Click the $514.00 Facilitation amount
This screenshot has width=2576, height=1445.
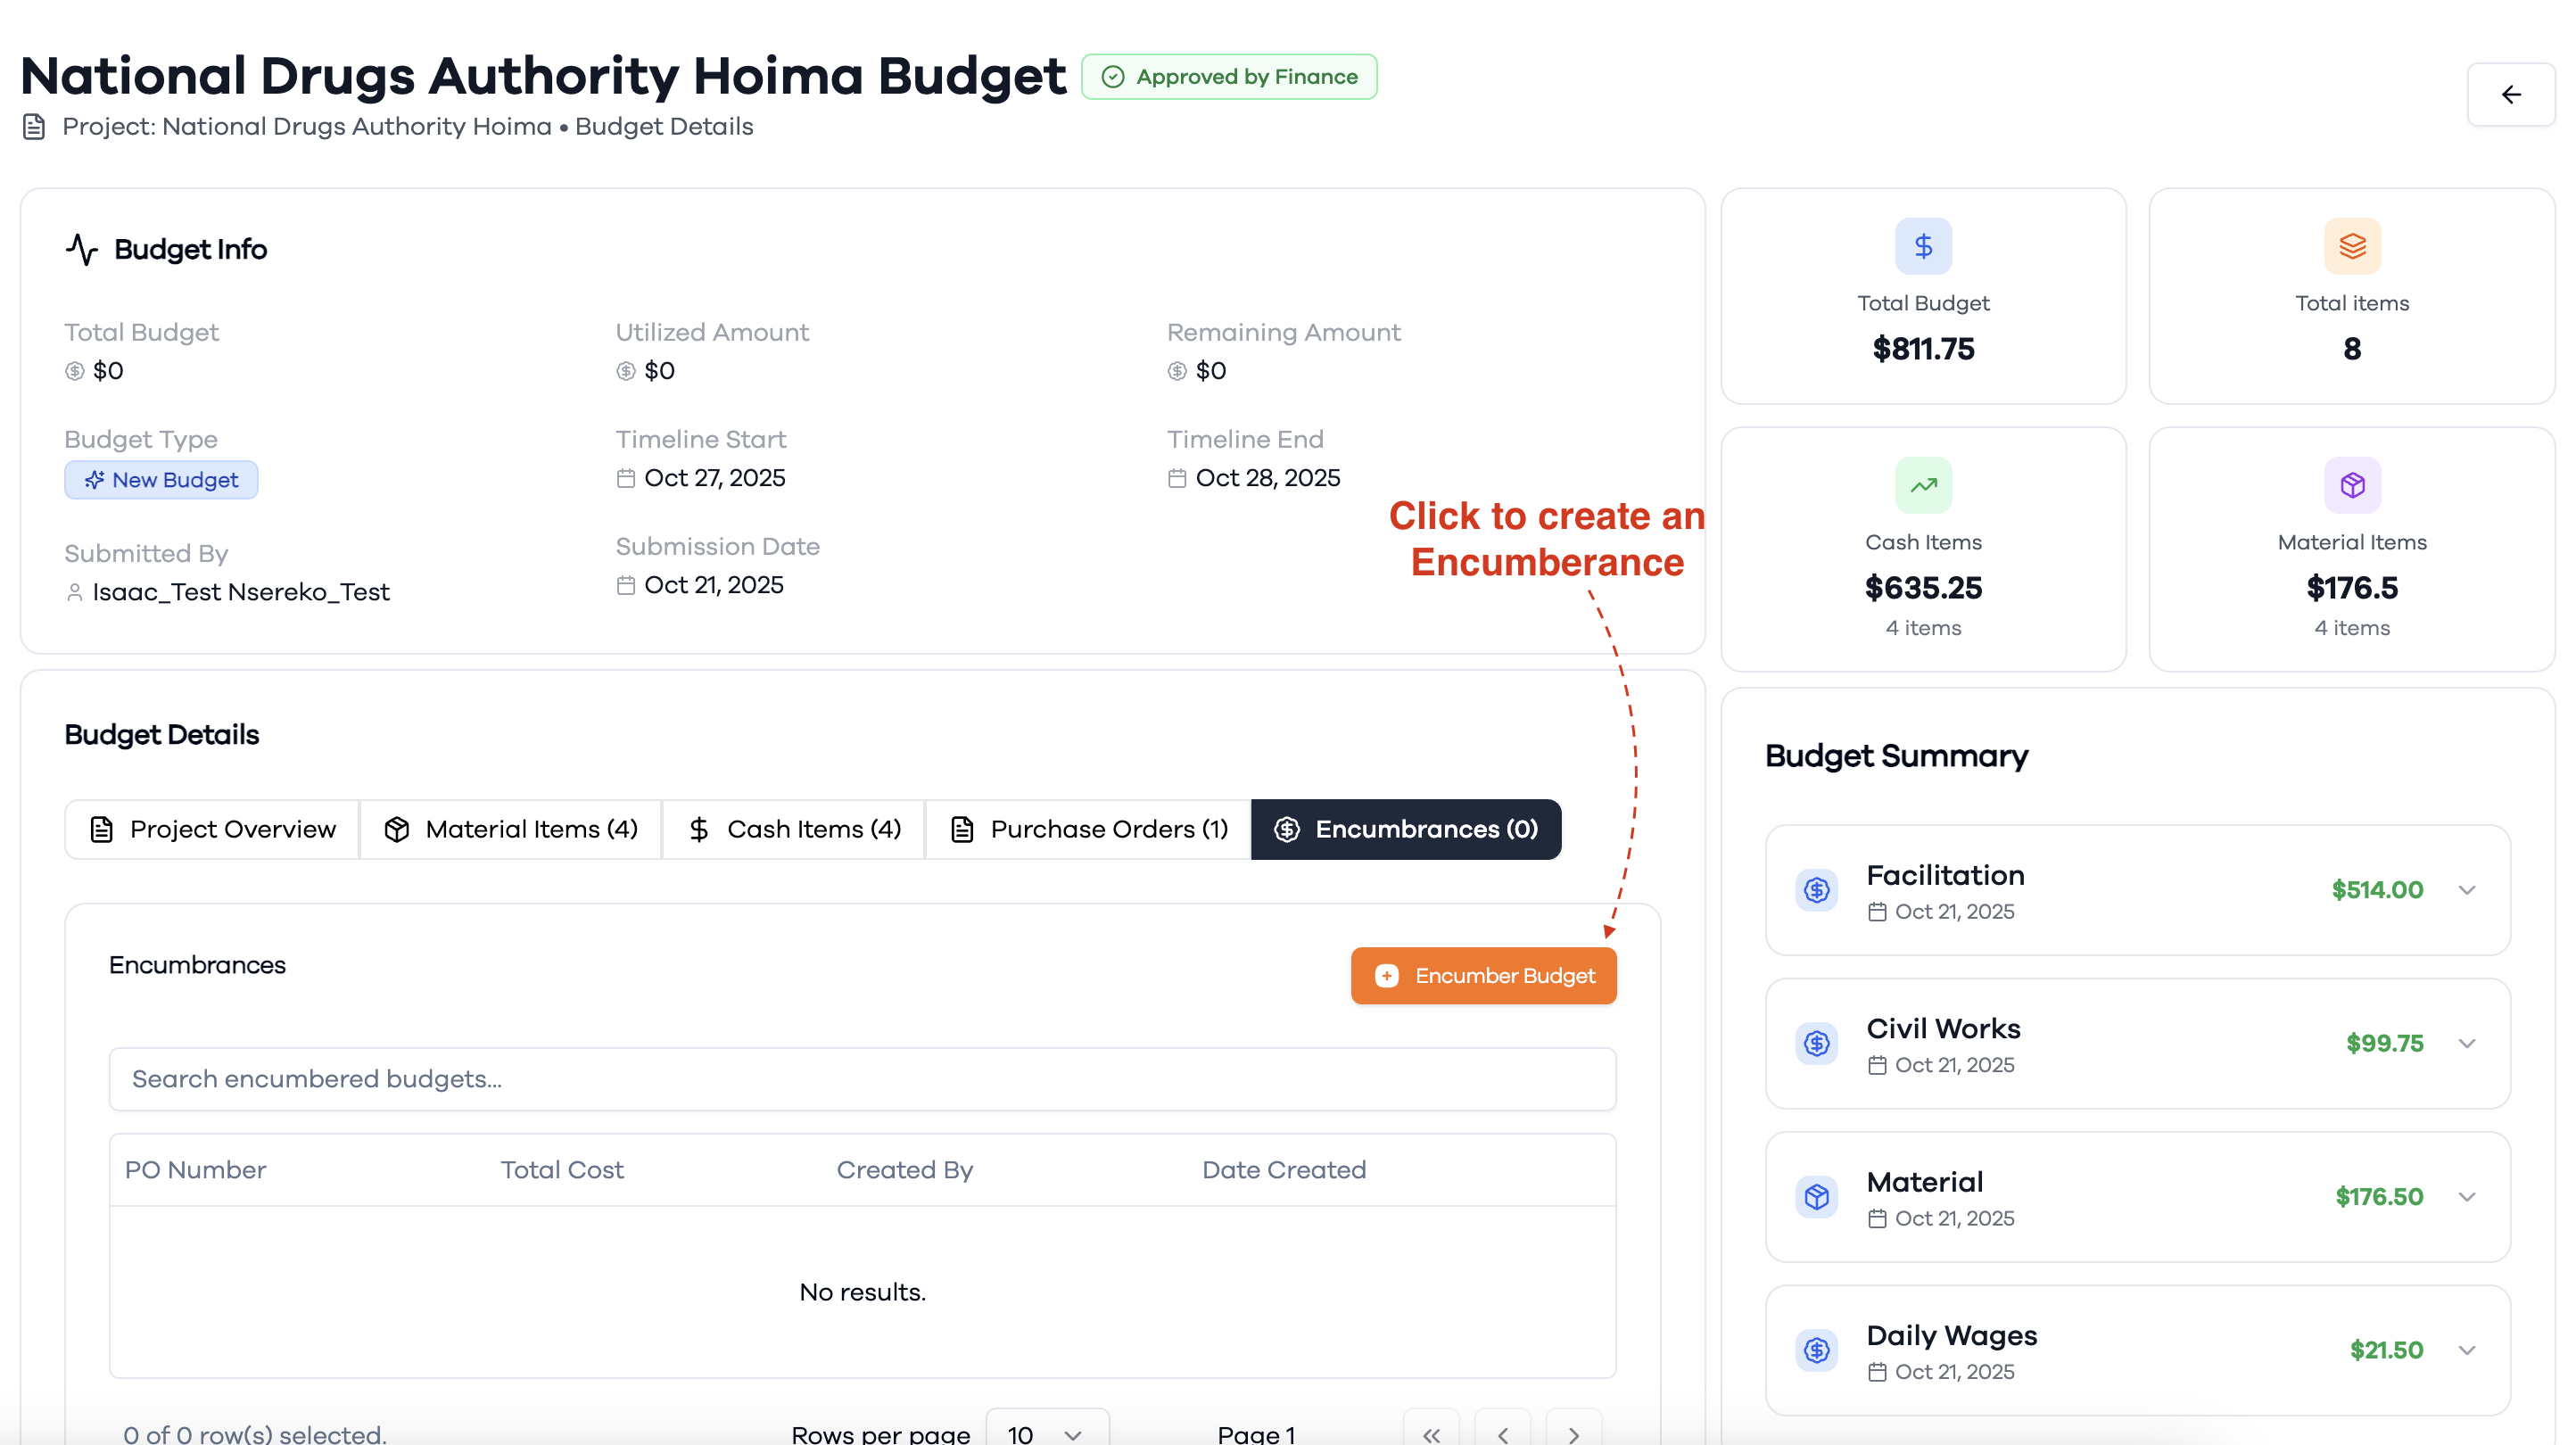pos(2376,890)
